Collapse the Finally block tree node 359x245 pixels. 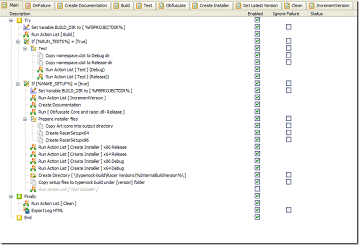tap(11, 197)
